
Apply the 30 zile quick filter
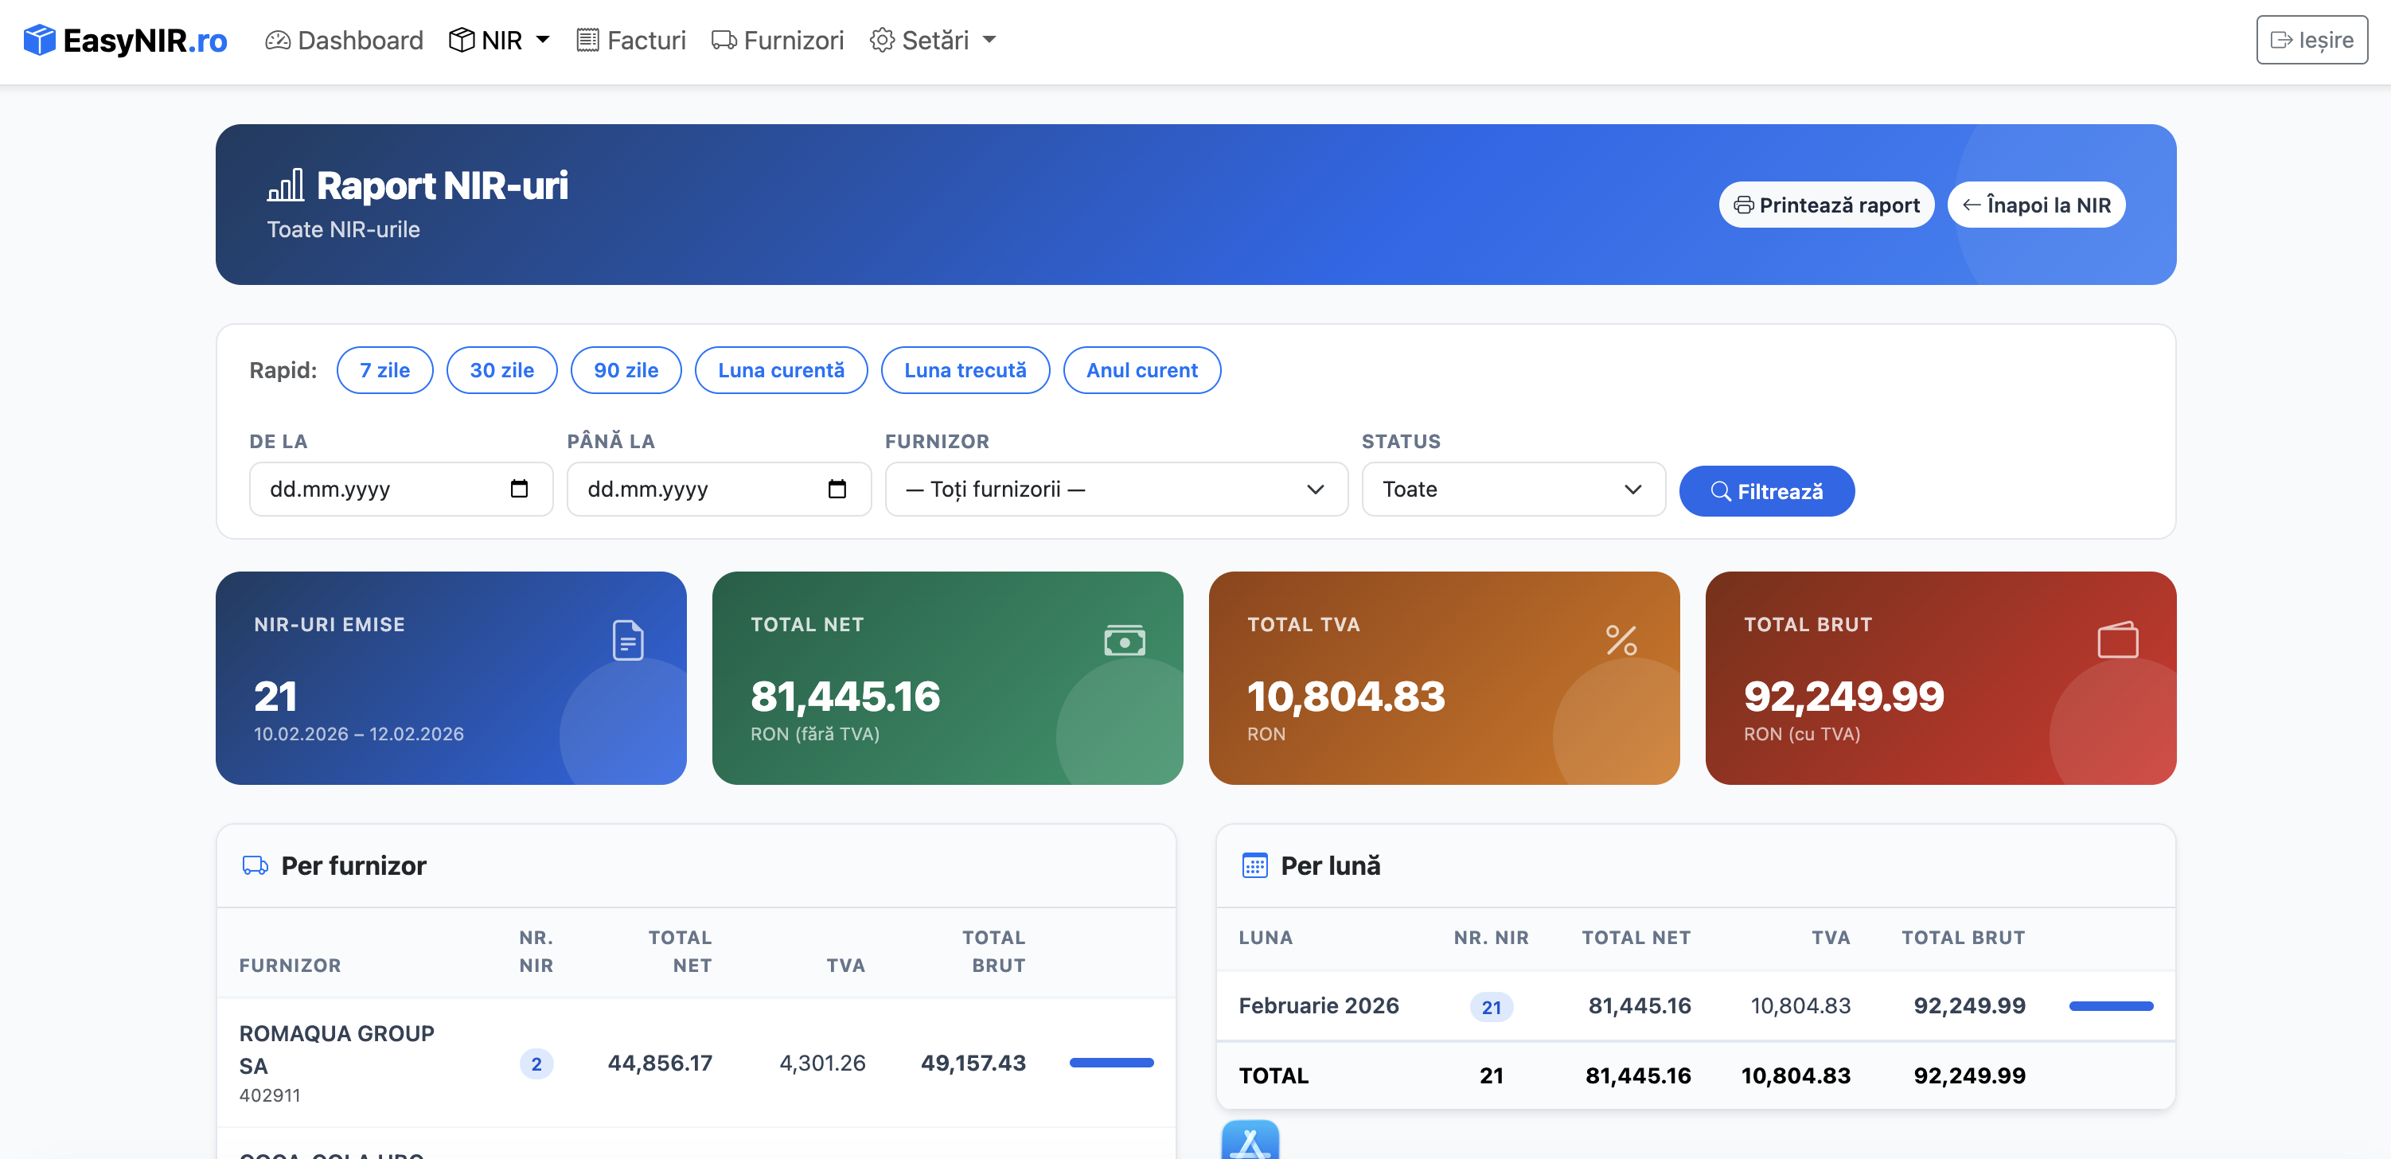pyautogui.click(x=501, y=370)
